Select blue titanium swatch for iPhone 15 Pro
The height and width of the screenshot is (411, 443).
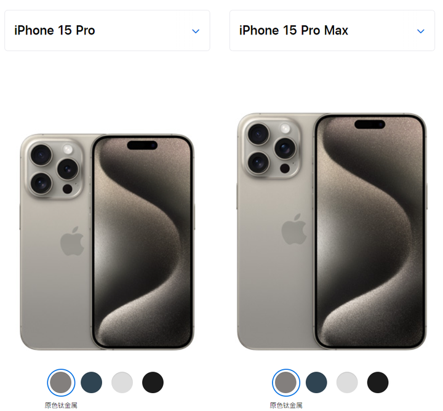(91, 383)
